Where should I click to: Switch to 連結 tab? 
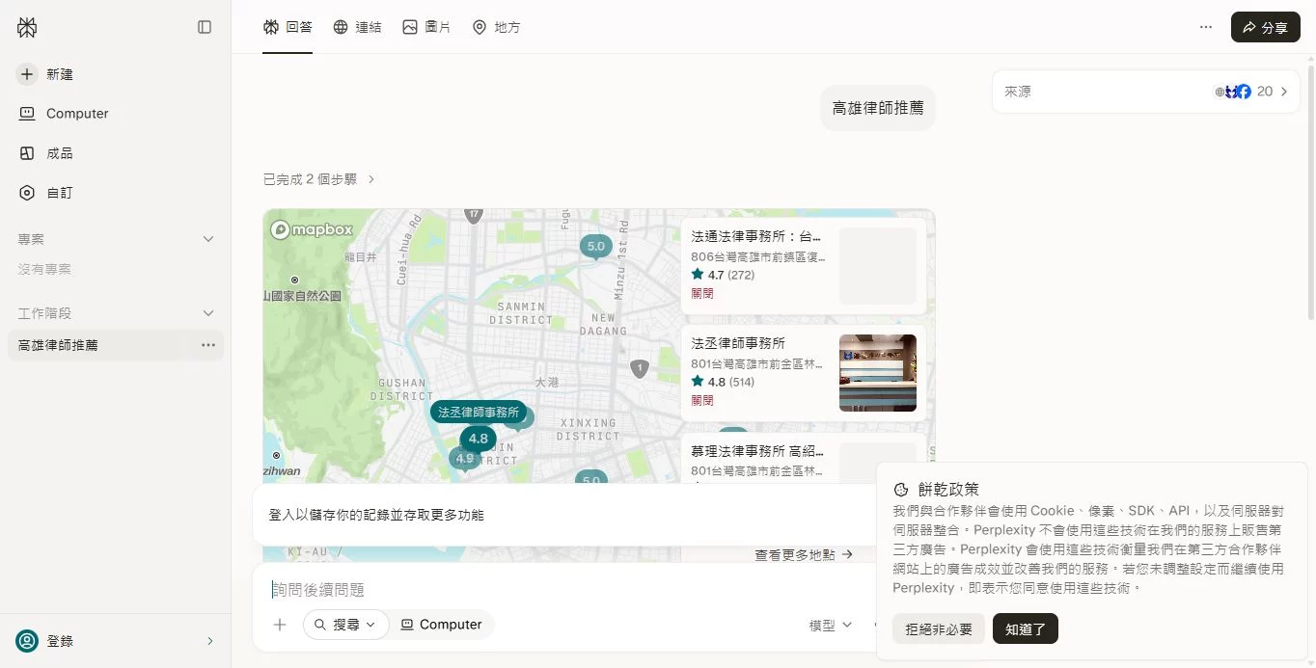click(x=357, y=27)
